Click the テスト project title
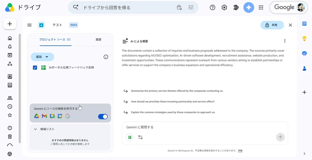312x160 pixels. tap(57, 25)
